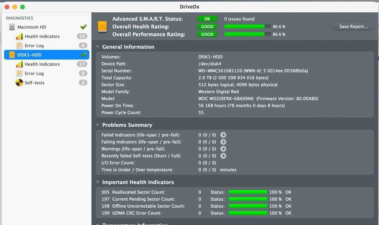This screenshot has width=379, height=225.
Task: Click arrow icon next to Failing Indicators
Action: click(223, 142)
